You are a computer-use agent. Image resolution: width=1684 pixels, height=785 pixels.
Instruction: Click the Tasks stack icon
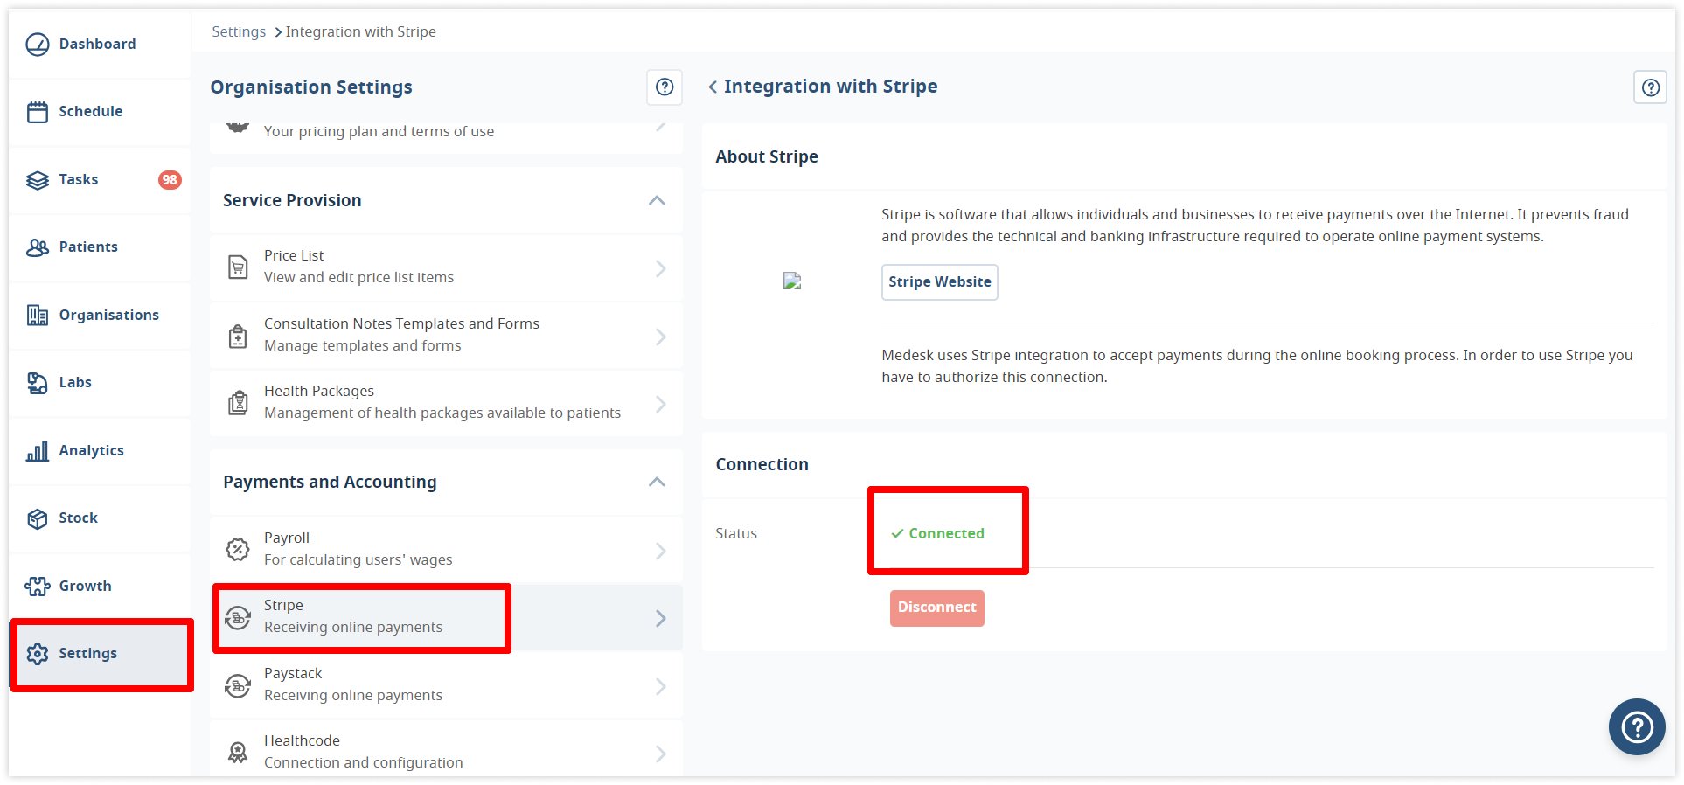(x=38, y=180)
